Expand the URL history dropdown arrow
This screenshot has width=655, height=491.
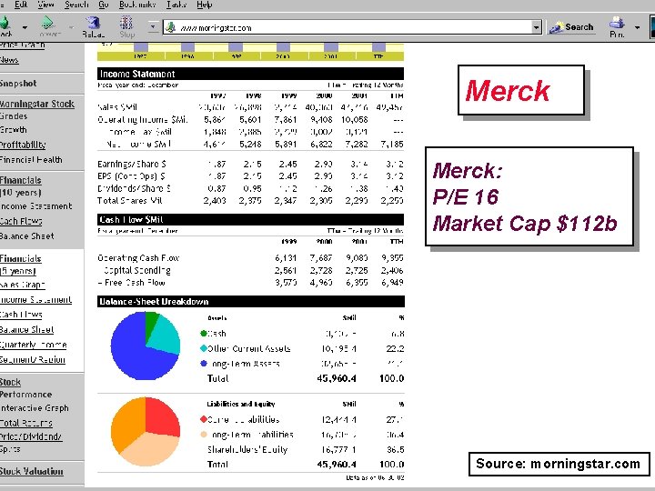click(537, 28)
